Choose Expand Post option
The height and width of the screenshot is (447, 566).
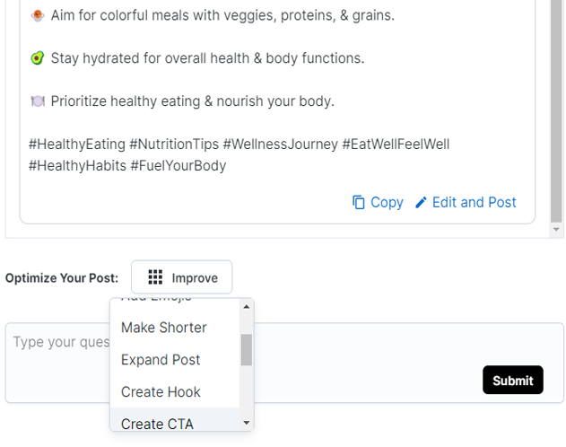tap(161, 360)
